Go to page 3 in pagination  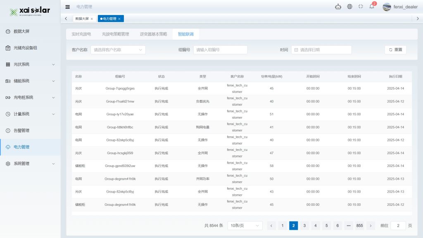[304, 226]
